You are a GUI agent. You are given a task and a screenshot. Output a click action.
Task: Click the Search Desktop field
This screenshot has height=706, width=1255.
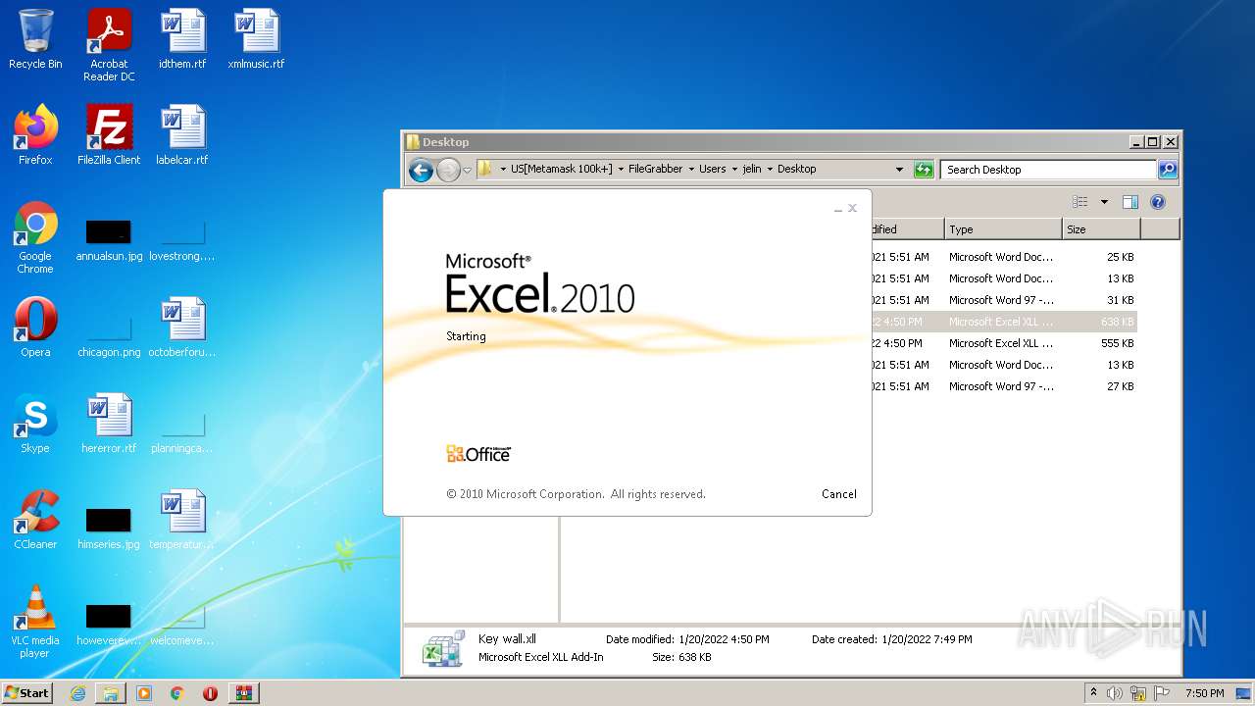pos(1049,170)
